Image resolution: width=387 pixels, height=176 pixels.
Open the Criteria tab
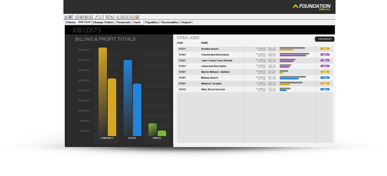70,22
